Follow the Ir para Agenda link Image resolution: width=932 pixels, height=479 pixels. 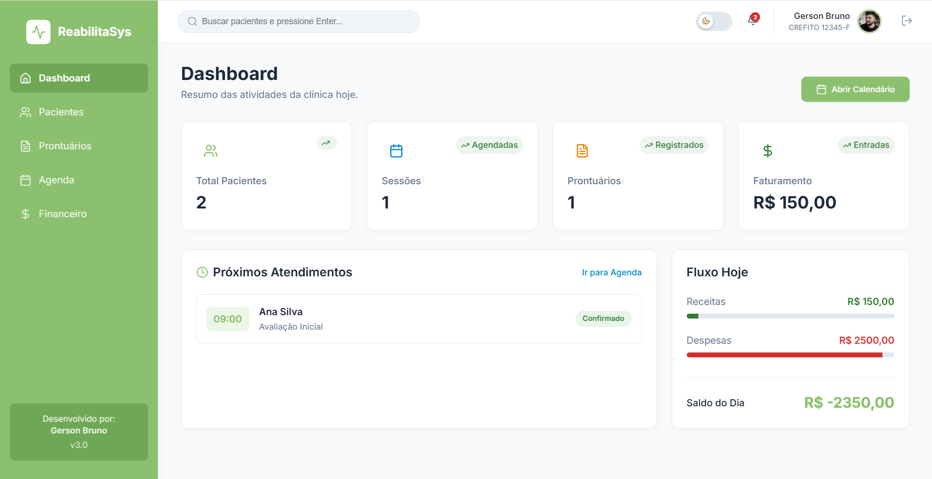pyautogui.click(x=611, y=272)
